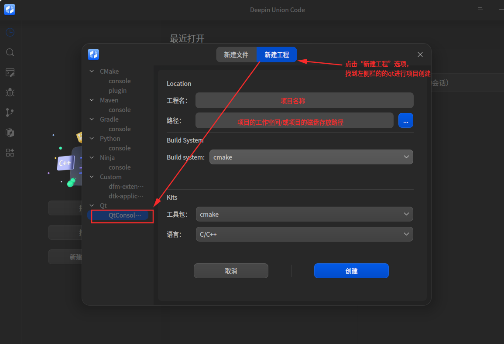
Task: Open the plugins grid icon in sidebar
Action: [x=10, y=153]
